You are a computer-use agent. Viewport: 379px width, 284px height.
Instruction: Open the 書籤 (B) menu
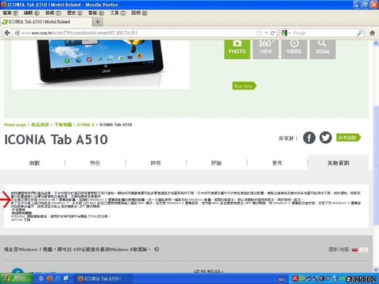[x=96, y=13]
